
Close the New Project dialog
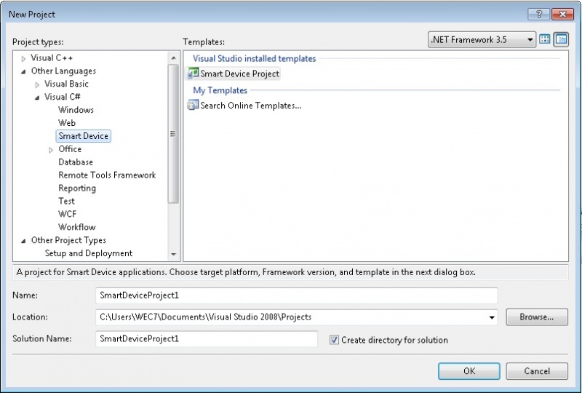point(562,15)
